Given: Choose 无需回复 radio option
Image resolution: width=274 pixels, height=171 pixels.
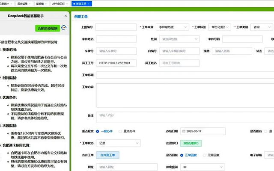Looking at the screenshot, I should coord(205,155).
